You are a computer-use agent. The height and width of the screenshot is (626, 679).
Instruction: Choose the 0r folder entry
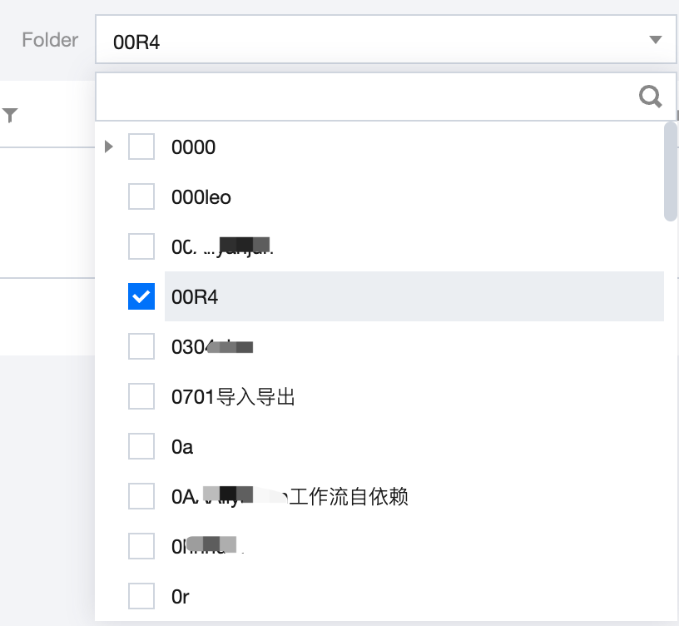click(x=181, y=596)
